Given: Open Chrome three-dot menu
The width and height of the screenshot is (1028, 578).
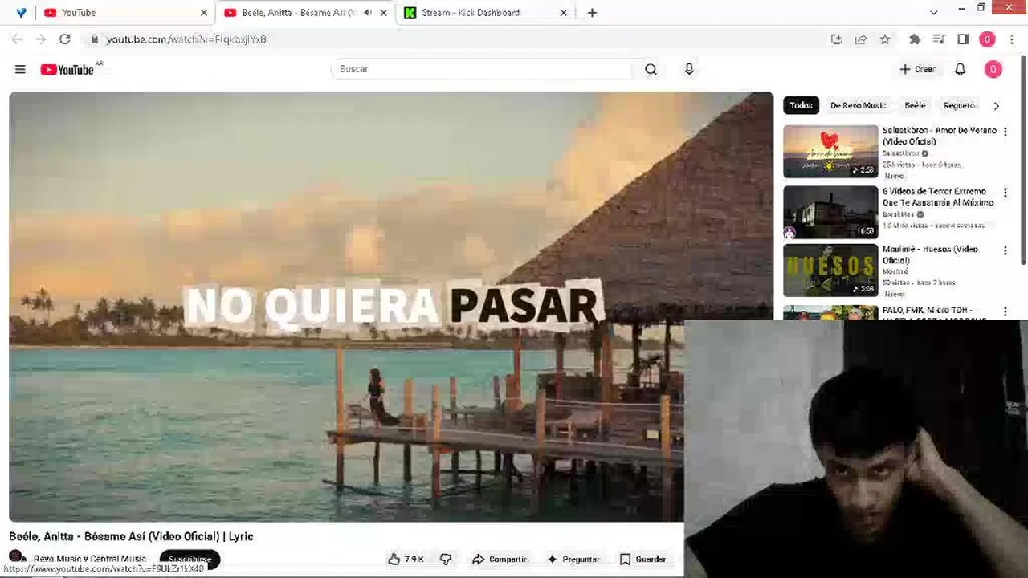Looking at the screenshot, I should tap(1012, 39).
